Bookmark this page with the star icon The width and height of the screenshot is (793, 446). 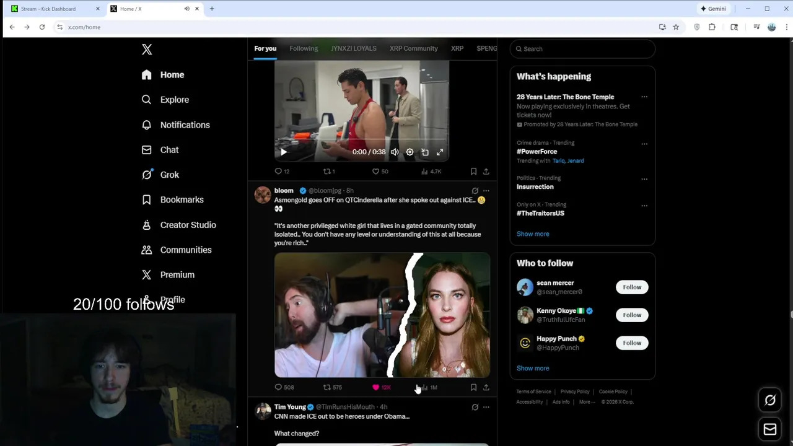676,27
